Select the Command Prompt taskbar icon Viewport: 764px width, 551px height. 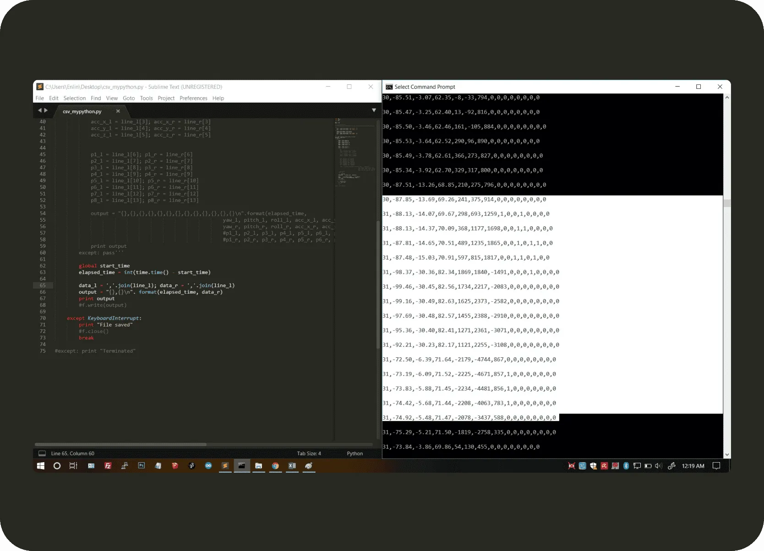coord(241,466)
